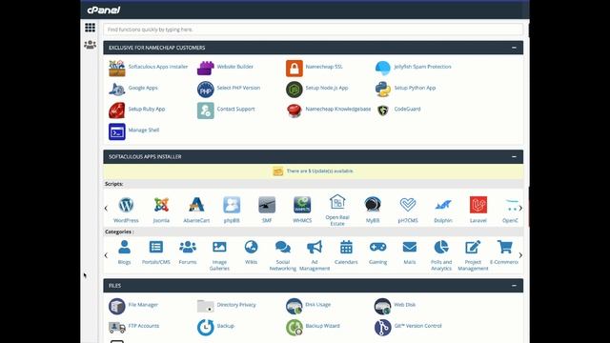Open Web Disk
Viewport: 610px width, 343px height.
click(x=395, y=306)
